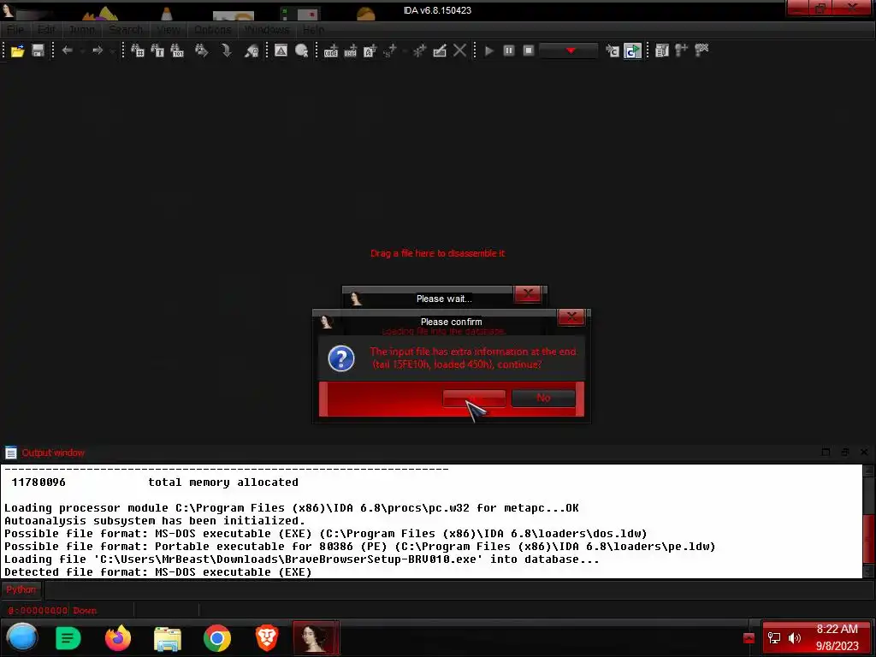Click the Convert to data icon

[x=350, y=50]
